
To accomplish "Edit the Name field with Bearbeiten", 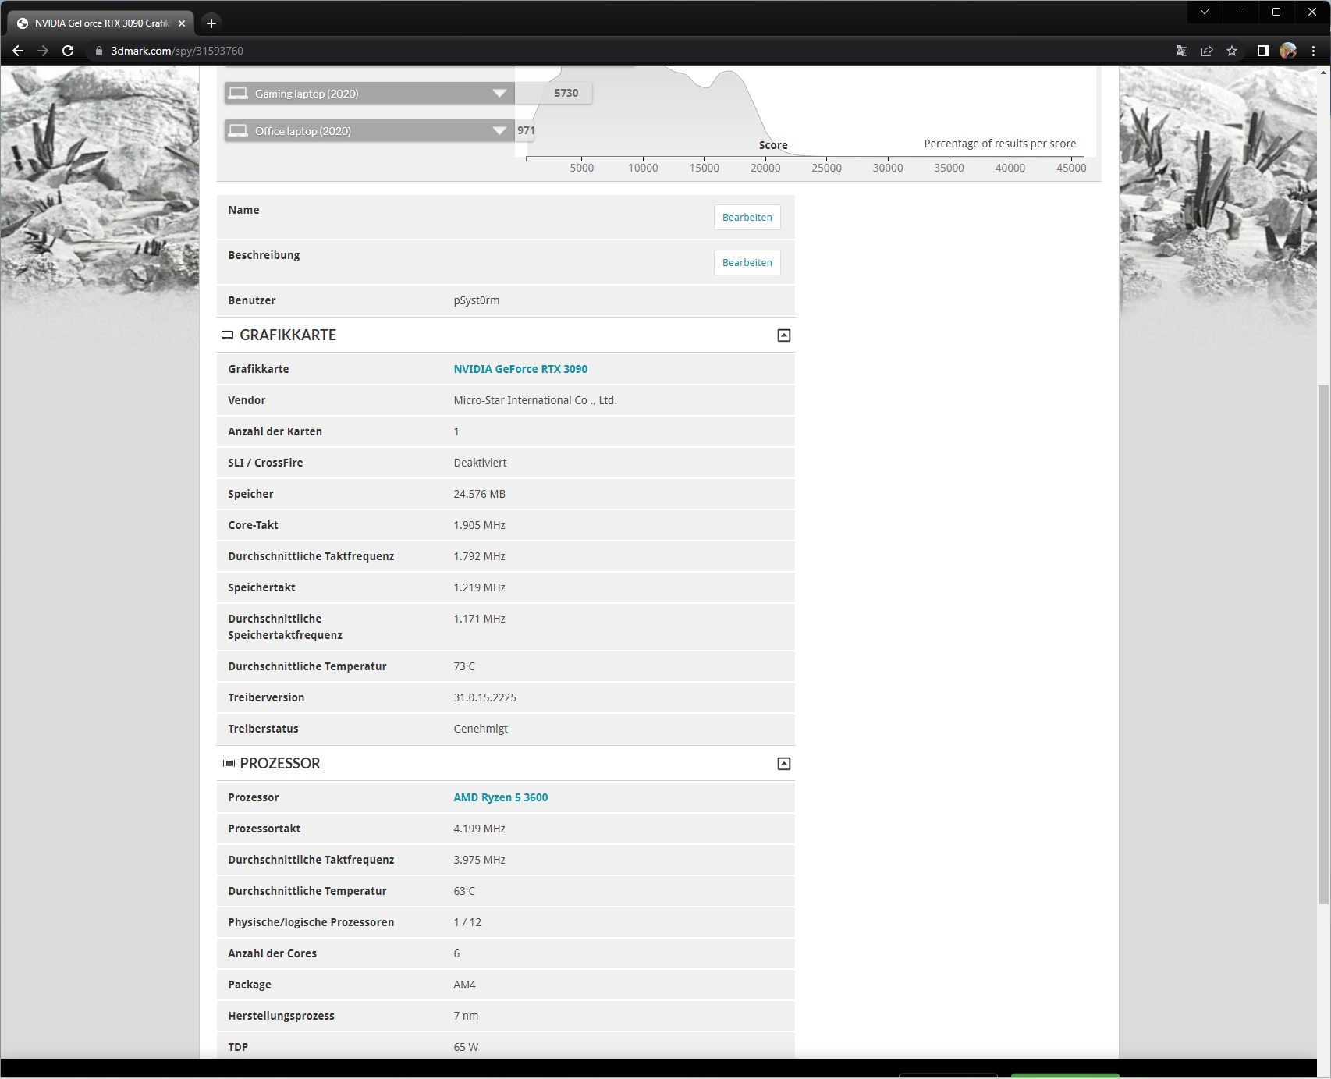I will point(747,218).
